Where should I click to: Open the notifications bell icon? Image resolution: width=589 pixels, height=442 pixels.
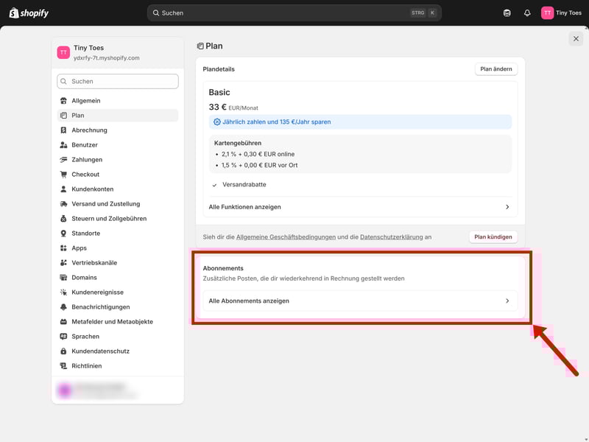point(527,13)
